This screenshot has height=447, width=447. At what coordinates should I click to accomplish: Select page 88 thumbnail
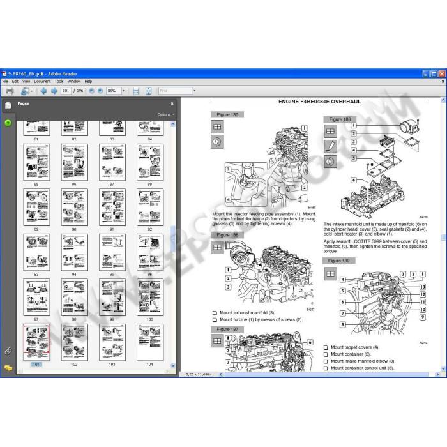(150, 162)
